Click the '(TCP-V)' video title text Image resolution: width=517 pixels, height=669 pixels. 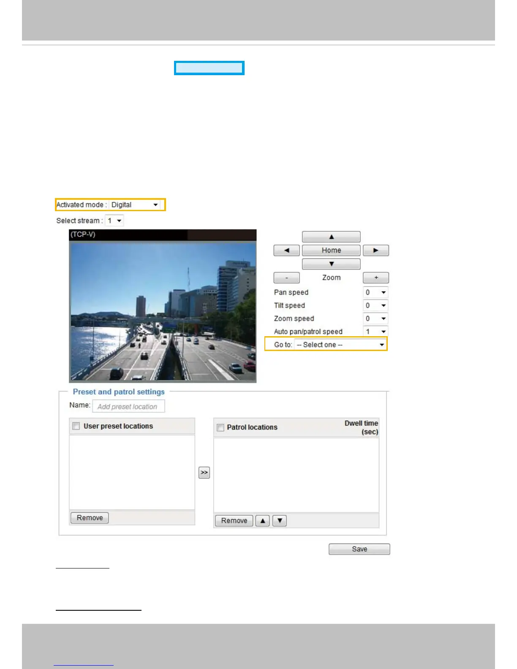[x=83, y=234]
